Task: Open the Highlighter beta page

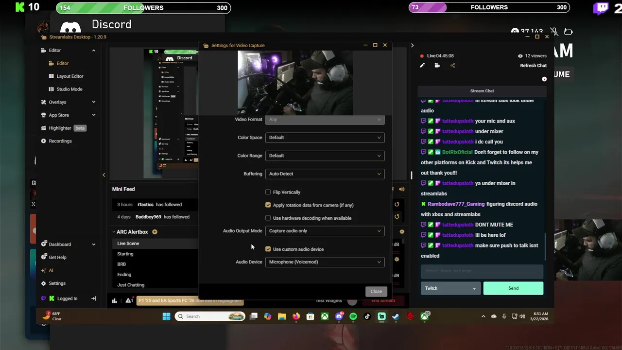Action: tap(64, 128)
